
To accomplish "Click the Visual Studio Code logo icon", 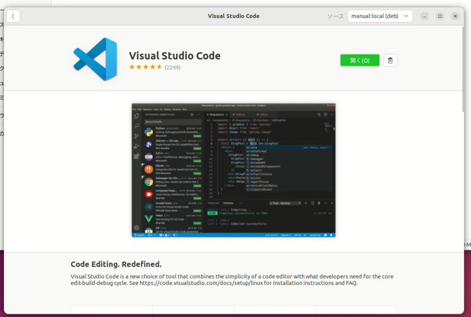I will [95, 59].
